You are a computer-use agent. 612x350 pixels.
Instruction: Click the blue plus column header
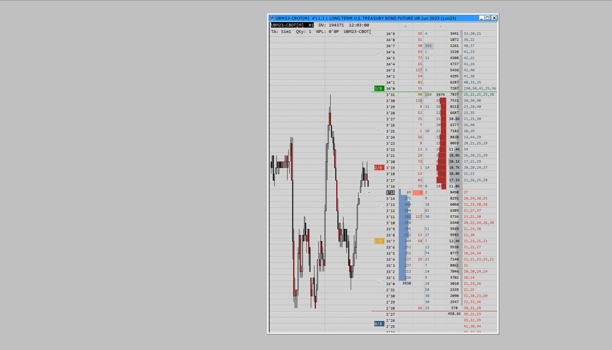406,26
